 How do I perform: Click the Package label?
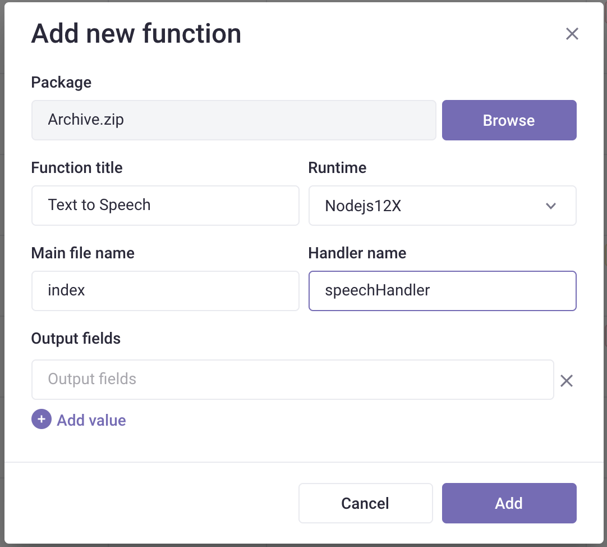tap(61, 83)
